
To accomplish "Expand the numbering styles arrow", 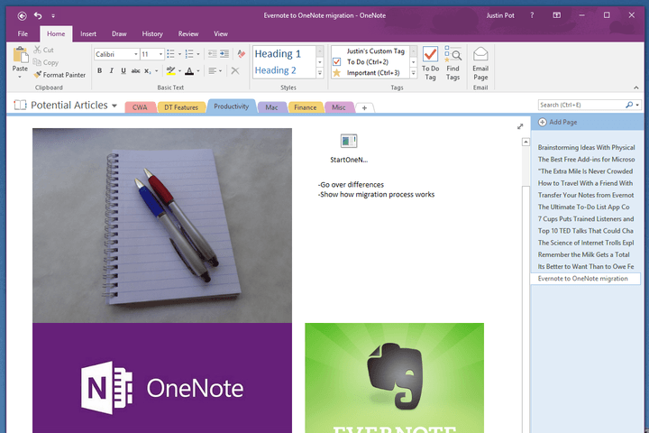I will (x=198, y=54).
